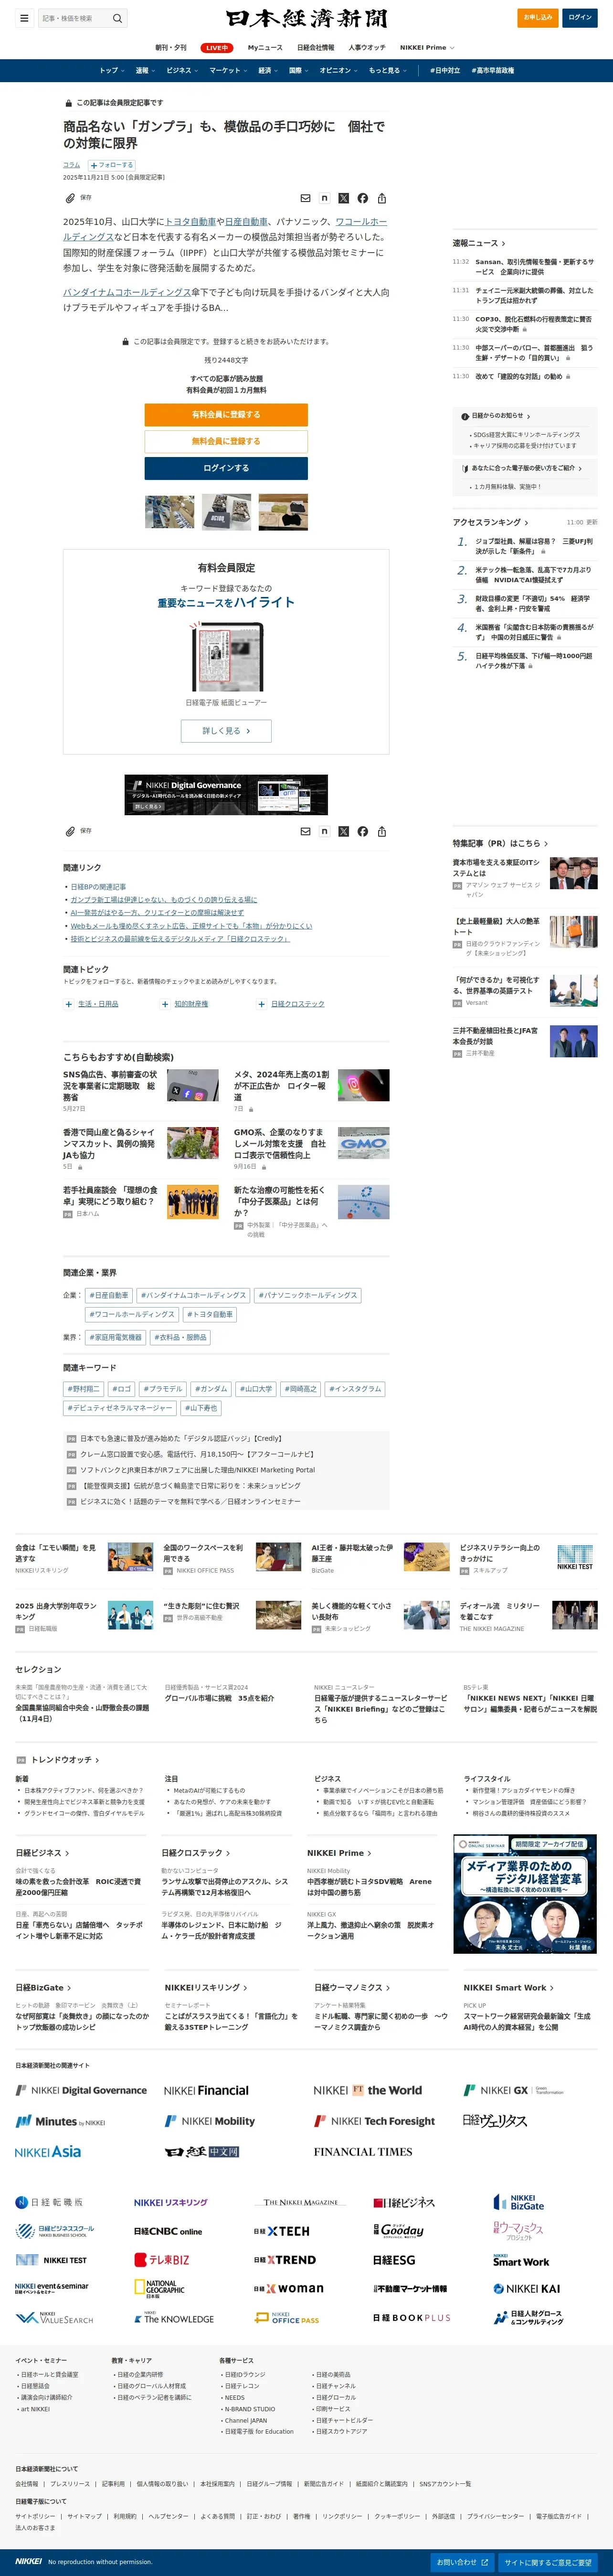Expand the マーケット navigation dropdown

228,71
